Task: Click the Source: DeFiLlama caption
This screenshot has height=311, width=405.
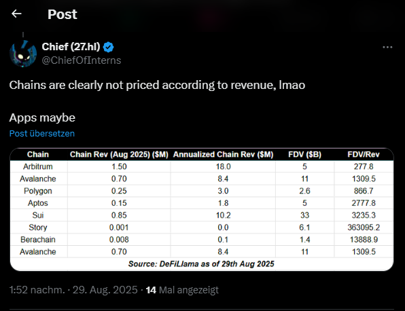Action: [x=201, y=263]
